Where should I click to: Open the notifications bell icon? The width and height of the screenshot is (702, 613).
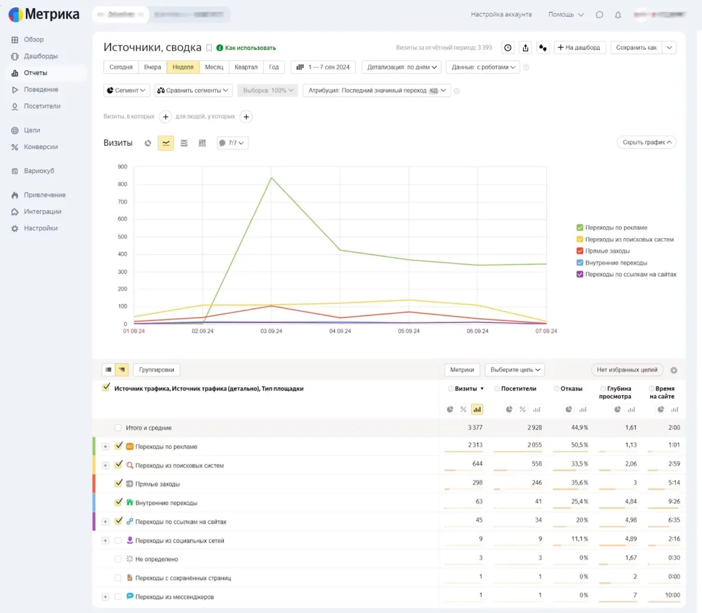pyautogui.click(x=618, y=15)
